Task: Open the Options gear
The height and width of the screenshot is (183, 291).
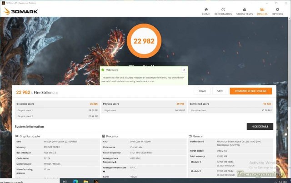Action: point(277,11)
